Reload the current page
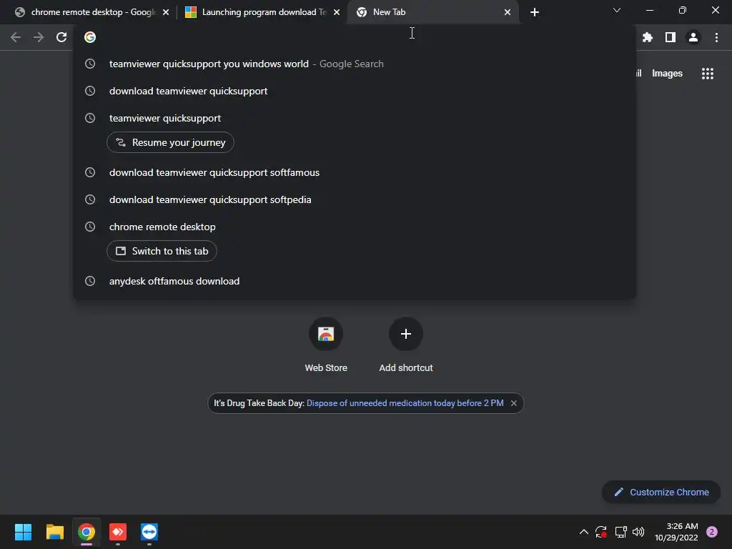Screen dimensions: 732x549 point(61,37)
